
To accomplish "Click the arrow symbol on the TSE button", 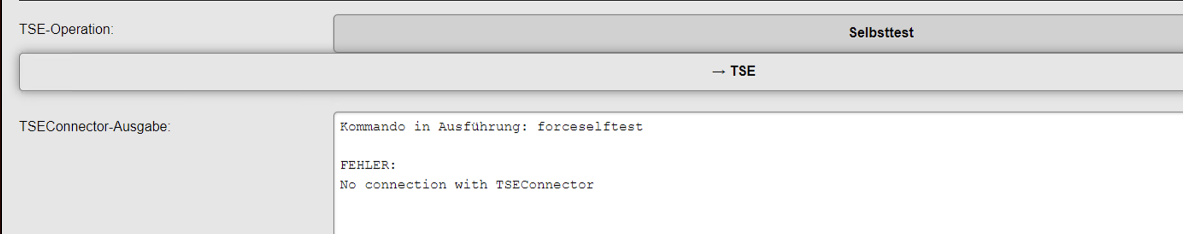I will tap(718, 72).
